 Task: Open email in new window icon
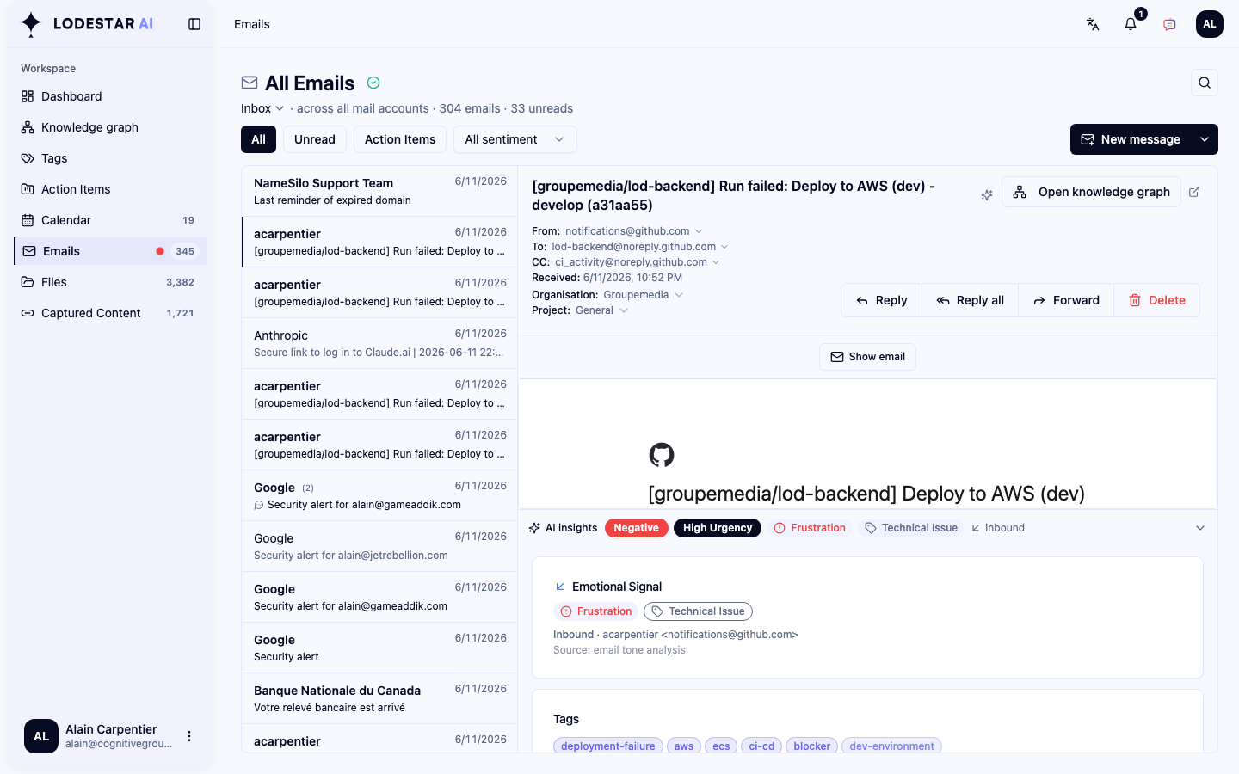pyautogui.click(x=1194, y=192)
